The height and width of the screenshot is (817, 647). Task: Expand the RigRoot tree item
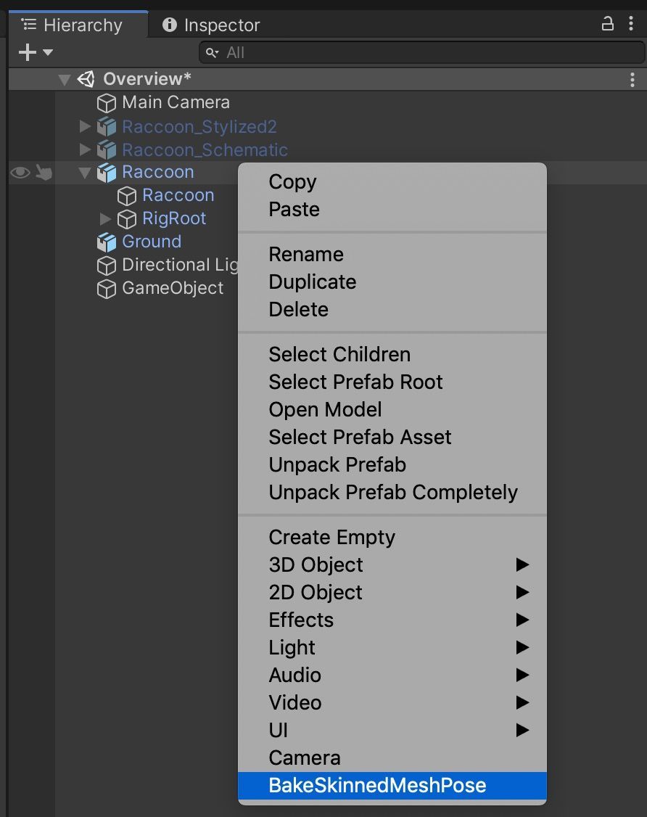[x=106, y=218]
